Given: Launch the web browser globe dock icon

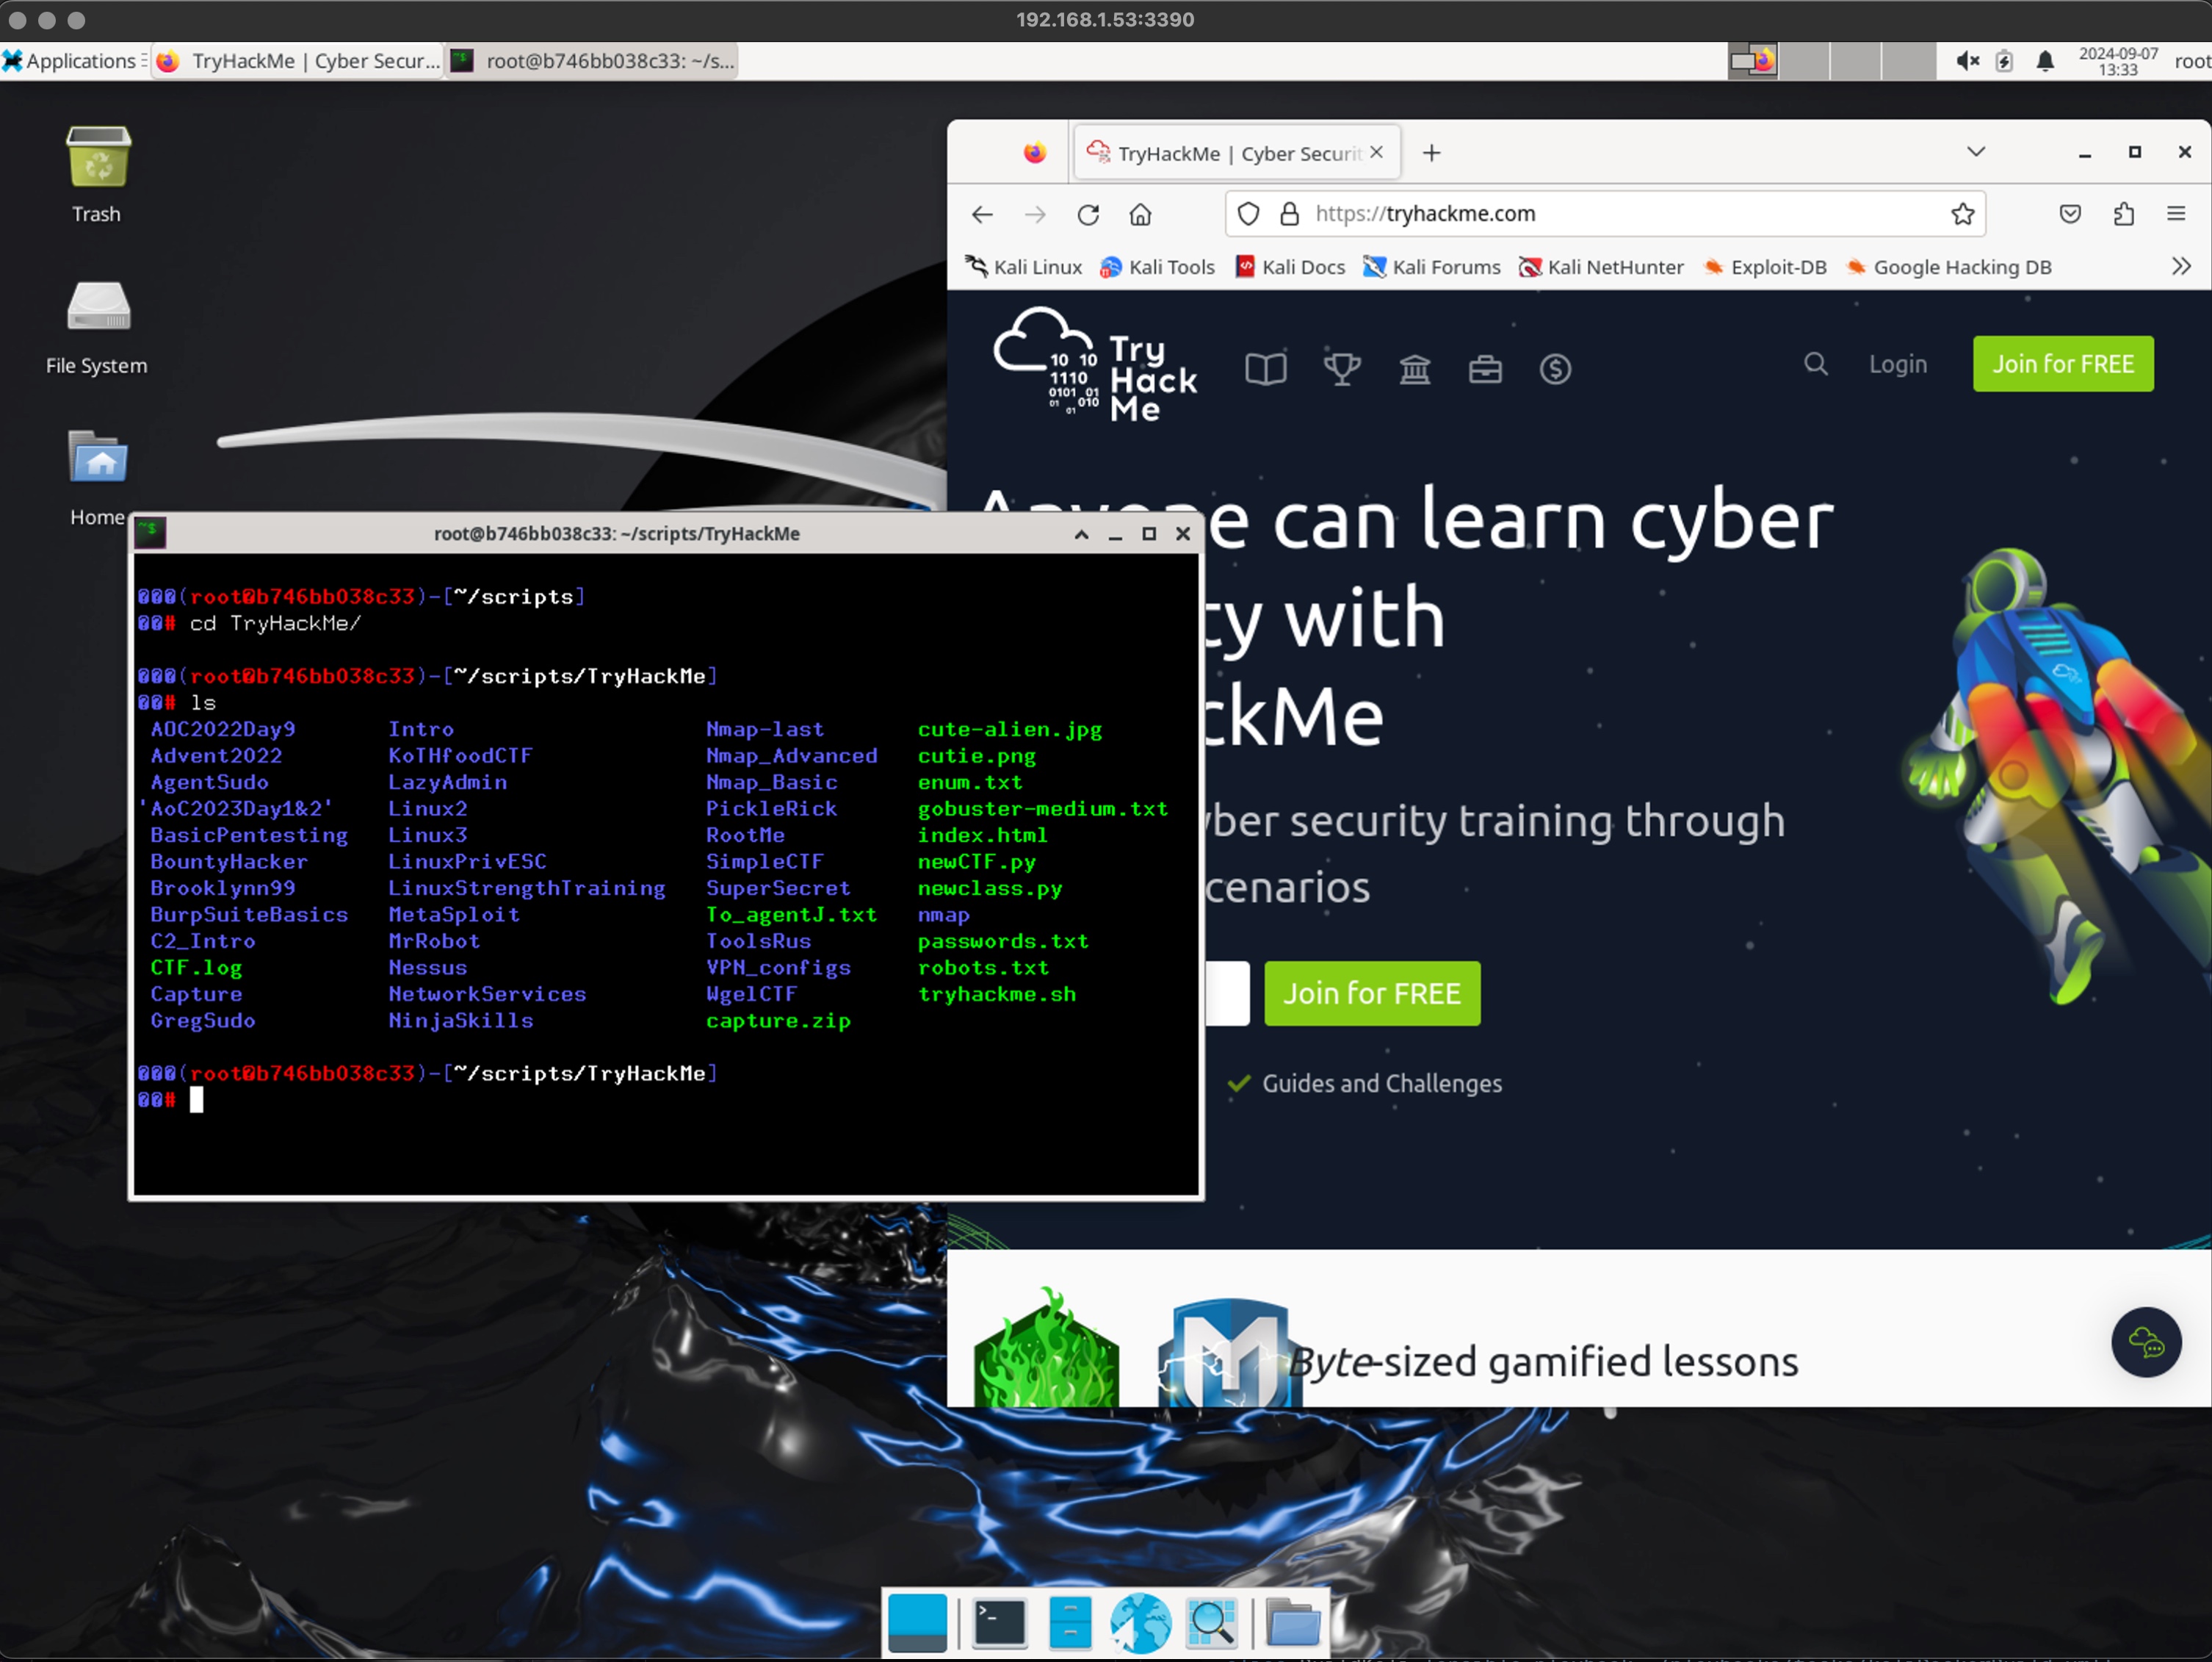Looking at the screenshot, I should tap(1140, 1622).
